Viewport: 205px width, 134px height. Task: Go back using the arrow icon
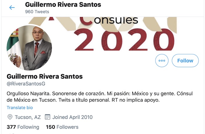(12, 8)
